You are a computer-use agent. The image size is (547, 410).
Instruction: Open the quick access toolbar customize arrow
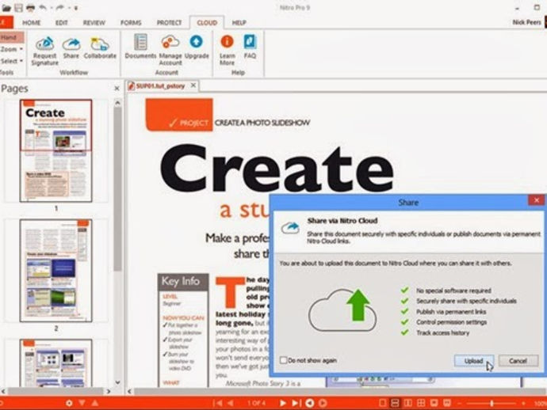76,8
